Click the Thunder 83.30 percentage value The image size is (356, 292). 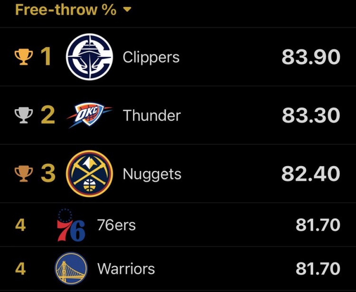pos(311,115)
